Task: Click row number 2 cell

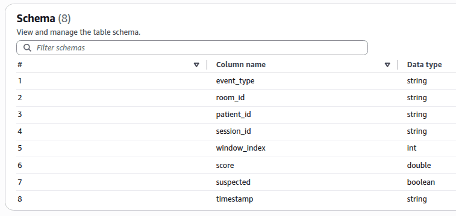Action: click(20, 98)
